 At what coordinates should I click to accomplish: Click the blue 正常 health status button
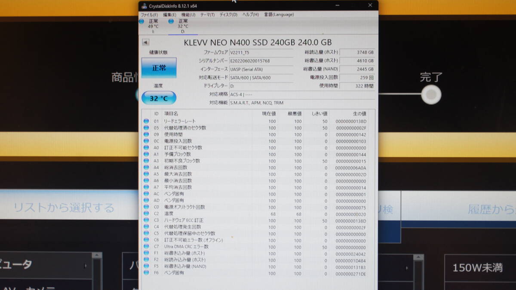[x=159, y=68]
